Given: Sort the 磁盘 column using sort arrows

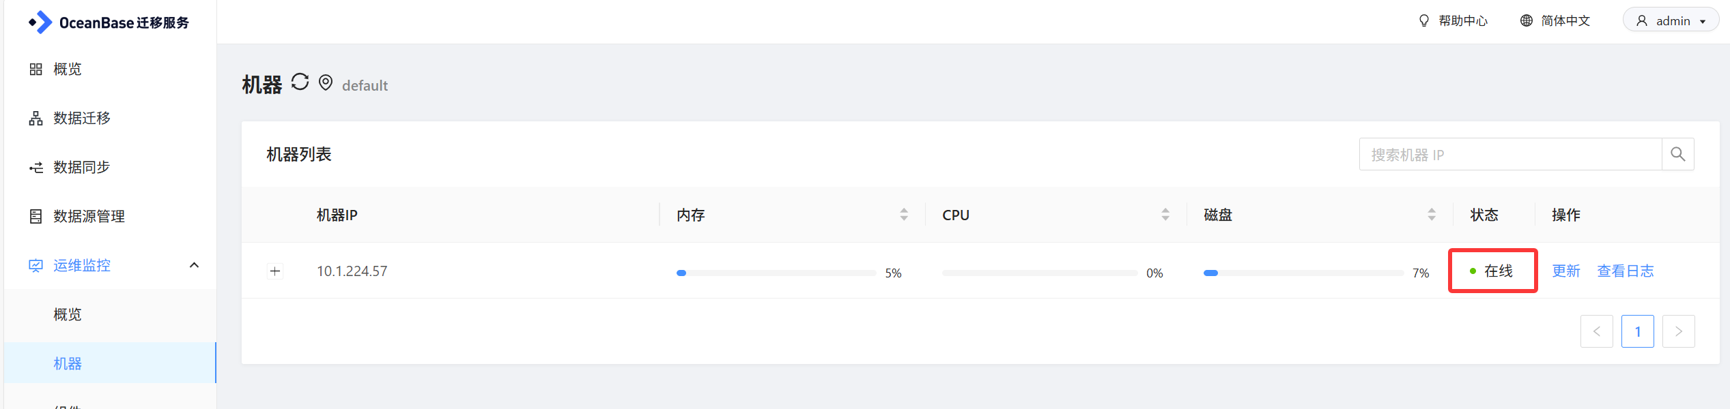Looking at the screenshot, I should click(x=1432, y=215).
